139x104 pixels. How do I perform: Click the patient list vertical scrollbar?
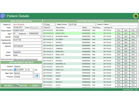[x=138, y=57]
